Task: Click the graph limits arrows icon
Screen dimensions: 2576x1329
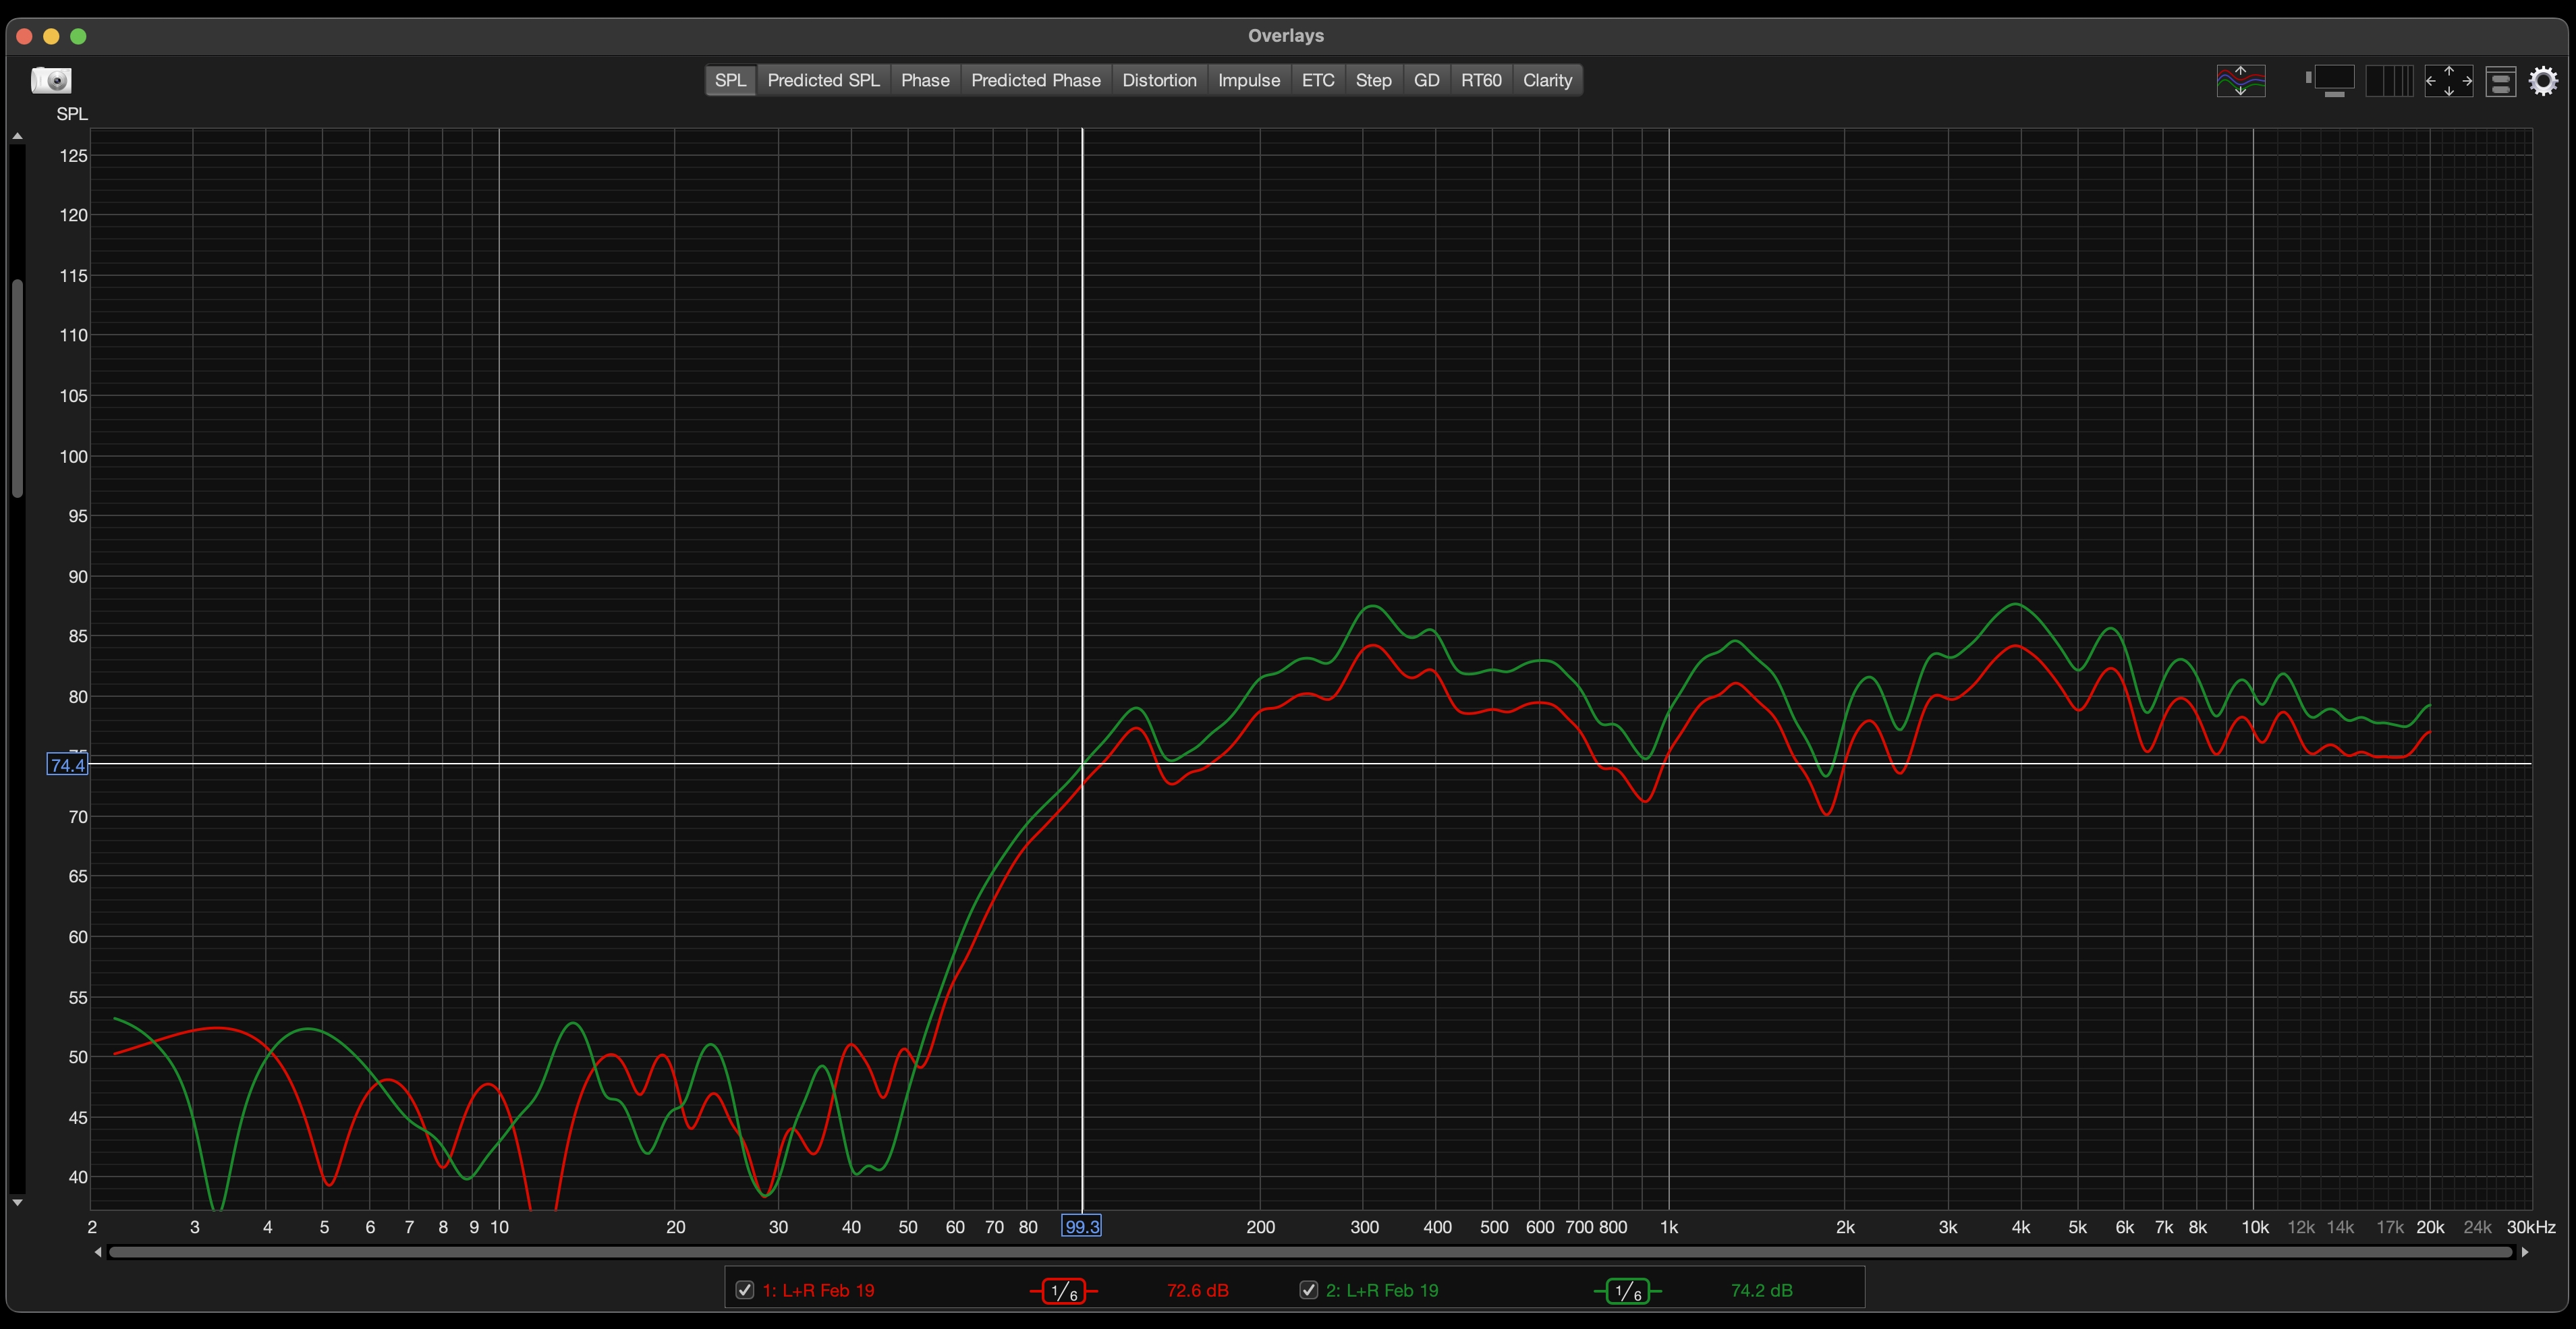Action: click(x=2448, y=80)
